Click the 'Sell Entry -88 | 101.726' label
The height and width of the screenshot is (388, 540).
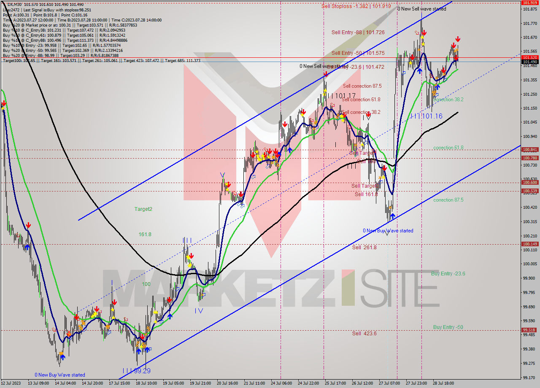coord(358,32)
